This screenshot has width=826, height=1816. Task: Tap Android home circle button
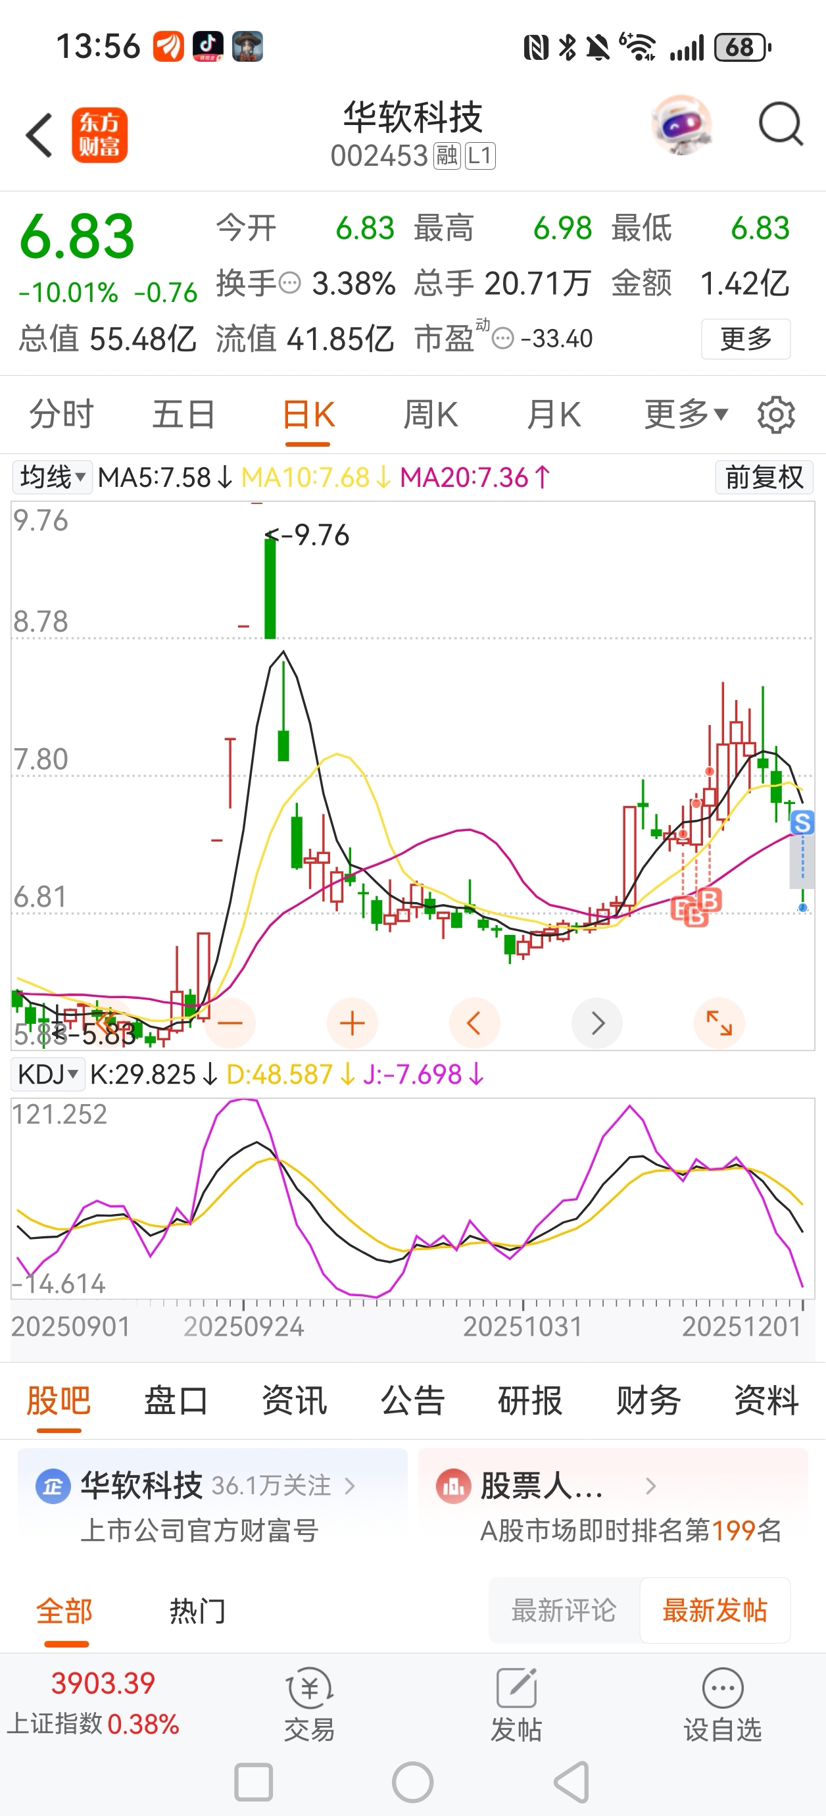point(413,1782)
